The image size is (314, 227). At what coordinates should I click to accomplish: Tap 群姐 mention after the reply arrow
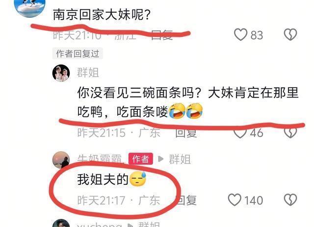pos(180,159)
